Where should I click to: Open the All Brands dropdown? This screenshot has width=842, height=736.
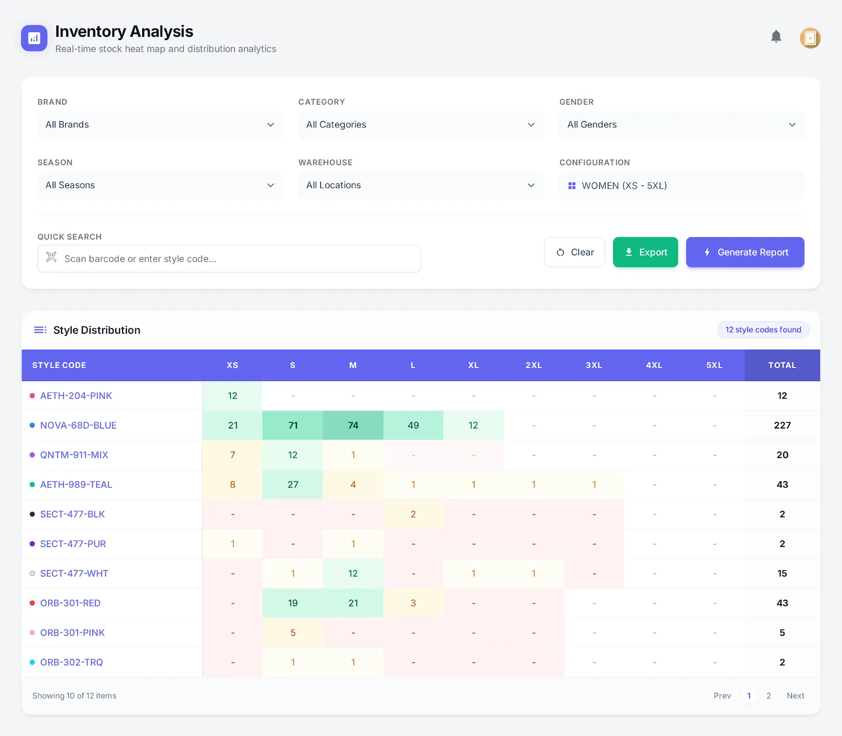tap(159, 125)
